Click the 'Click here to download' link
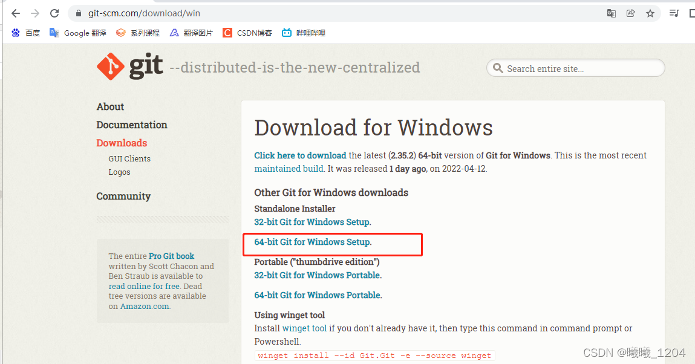695x364 pixels. pos(300,155)
